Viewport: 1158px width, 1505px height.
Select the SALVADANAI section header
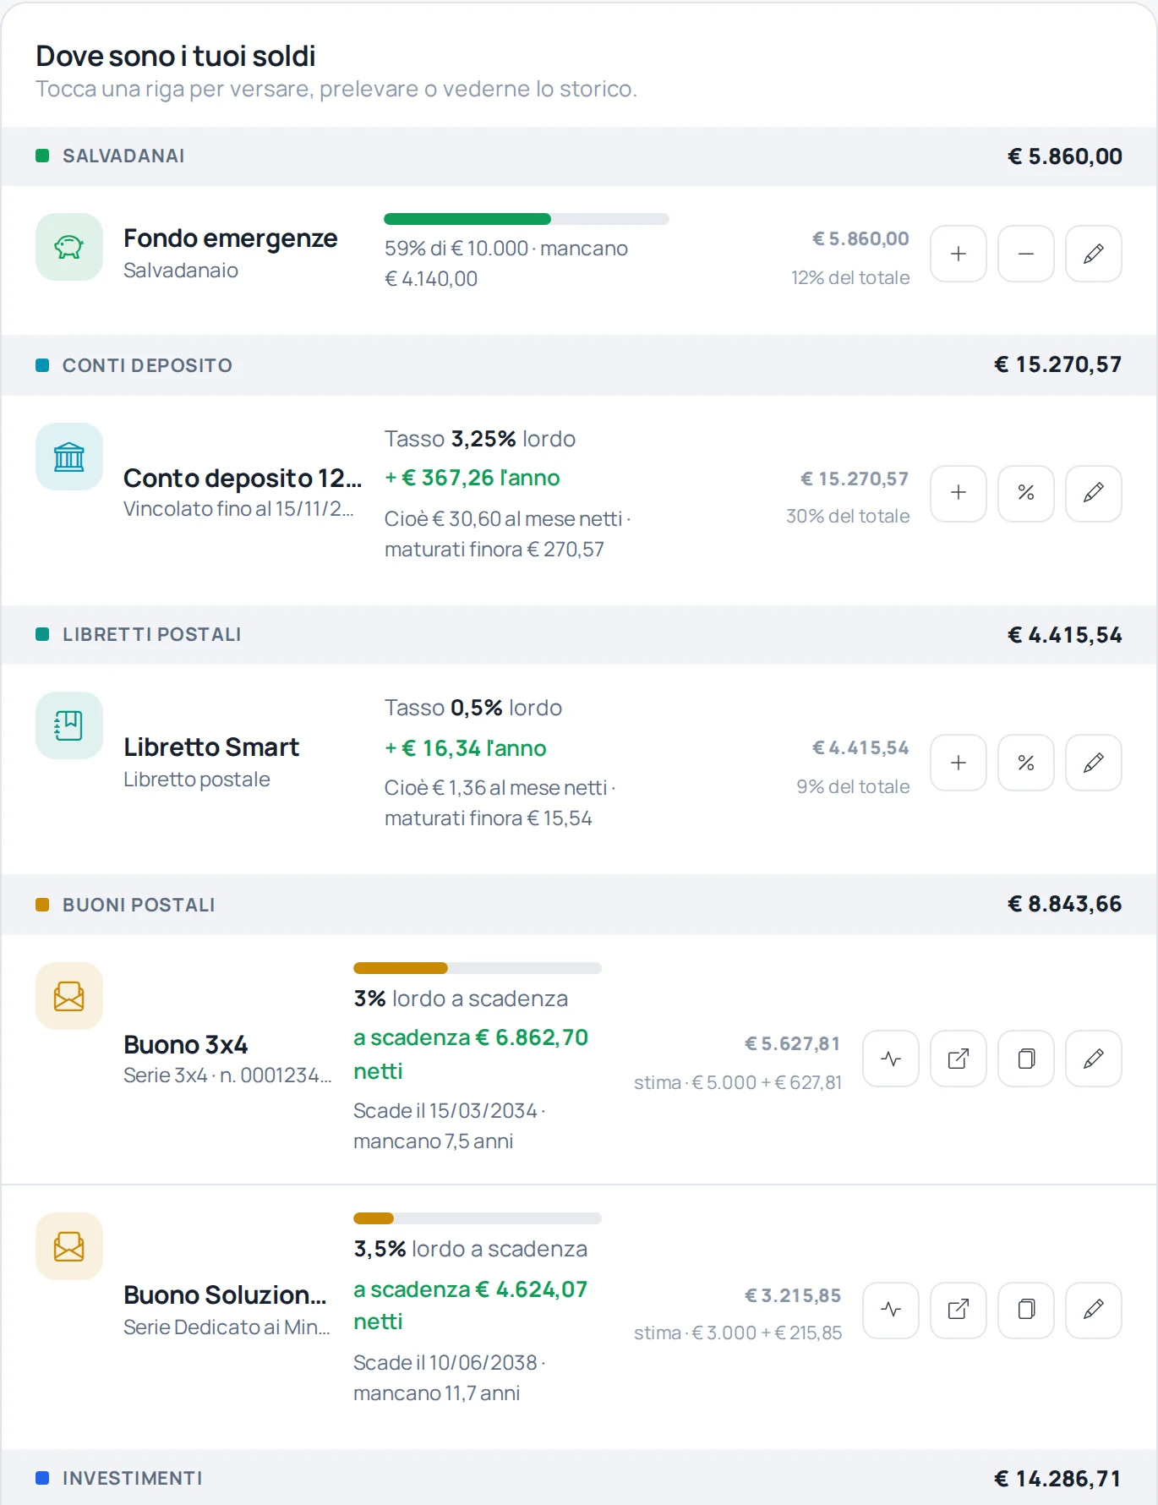tap(579, 156)
